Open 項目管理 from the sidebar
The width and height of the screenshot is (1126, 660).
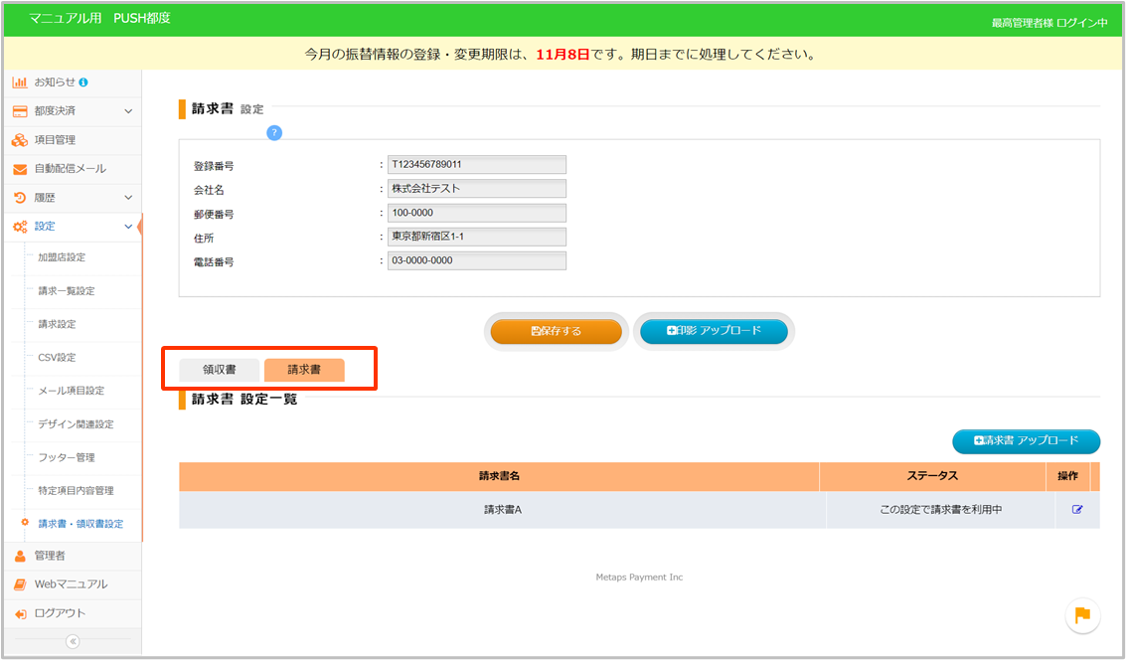(55, 140)
